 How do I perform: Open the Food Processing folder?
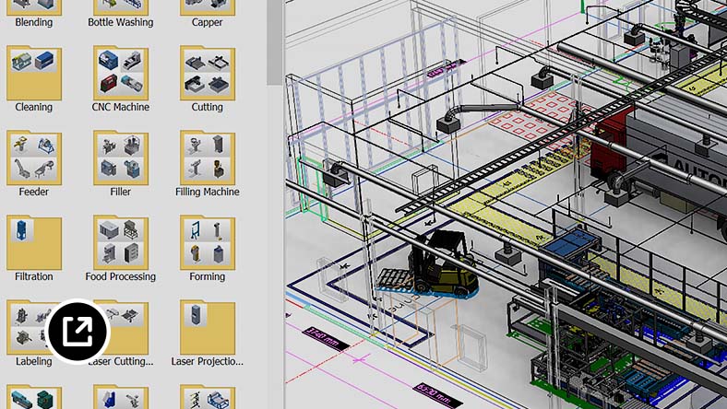pos(120,243)
